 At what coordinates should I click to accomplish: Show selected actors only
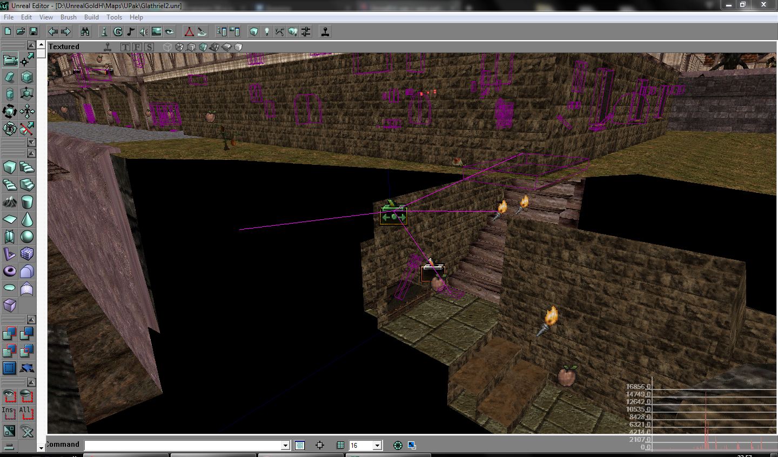(10, 396)
